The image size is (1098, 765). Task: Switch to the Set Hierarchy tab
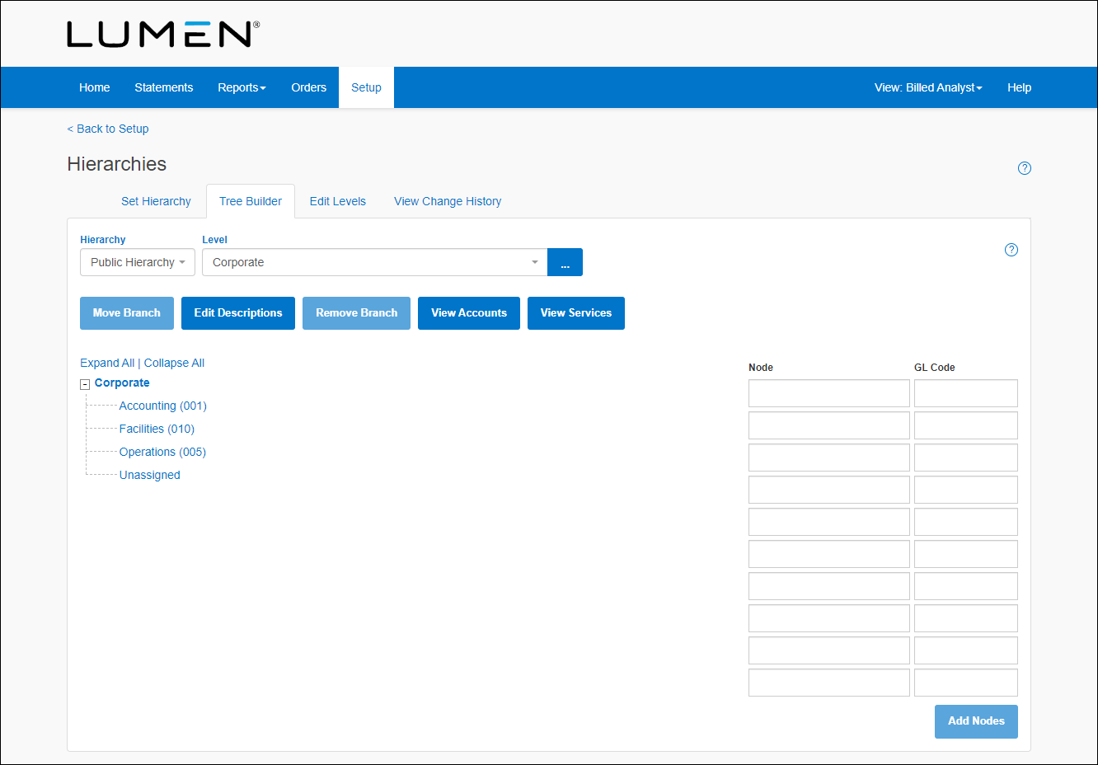click(x=156, y=201)
